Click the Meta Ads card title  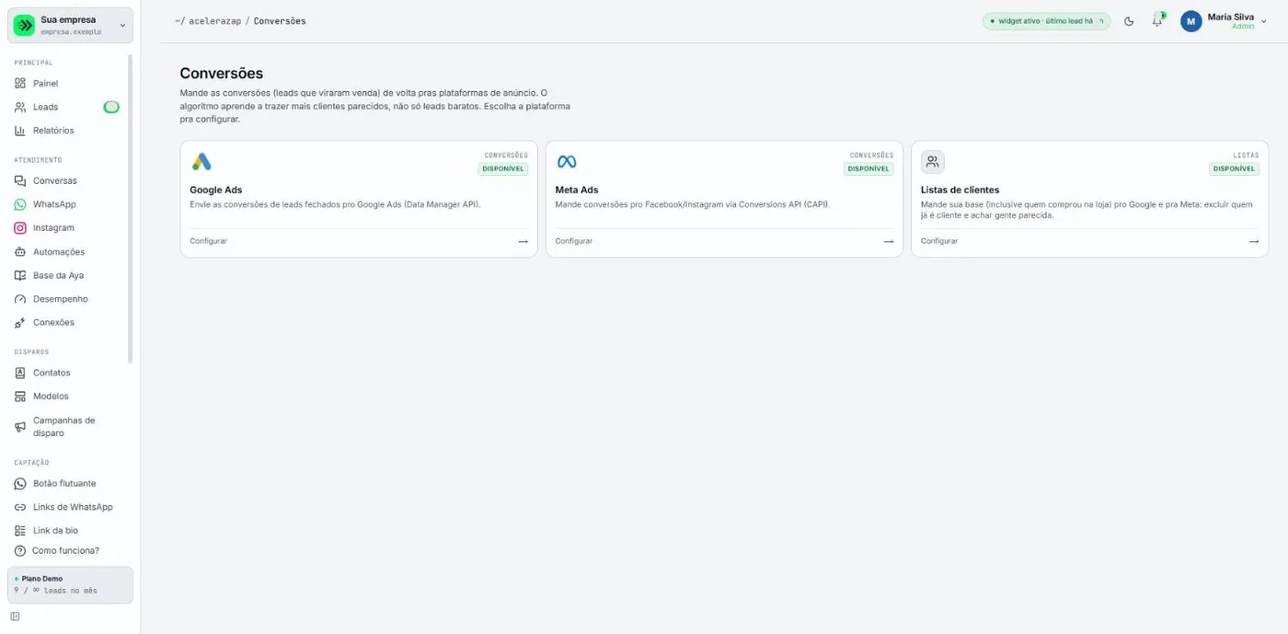click(x=577, y=190)
